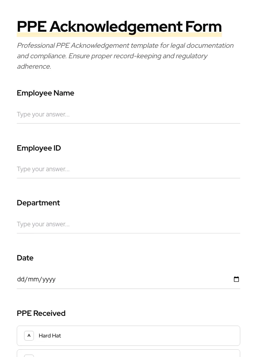Open the calendar date picker icon
The width and height of the screenshot is (257, 357).
[x=236, y=279]
